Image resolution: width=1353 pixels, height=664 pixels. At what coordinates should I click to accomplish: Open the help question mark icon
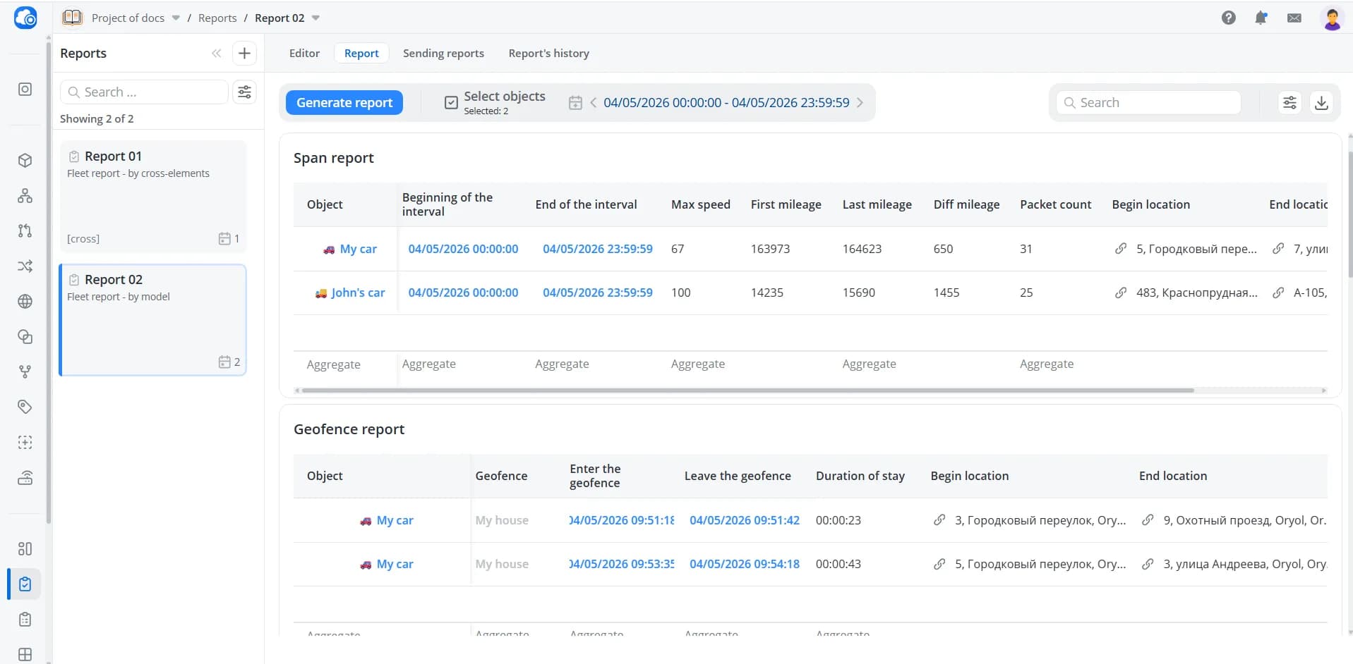(x=1228, y=18)
